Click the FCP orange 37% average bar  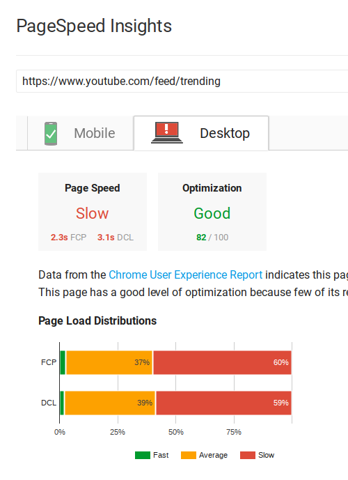pos(109,362)
